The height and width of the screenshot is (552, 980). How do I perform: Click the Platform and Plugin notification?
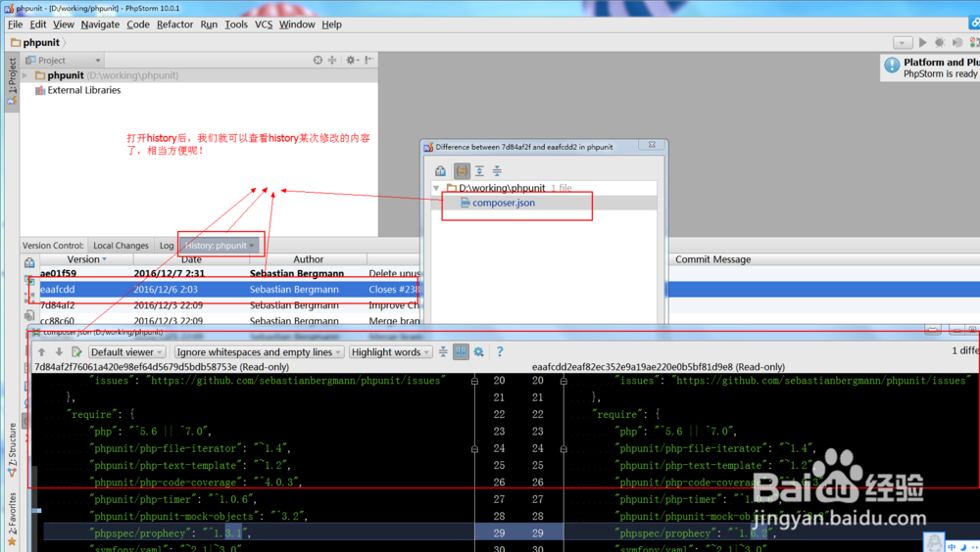point(931,68)
